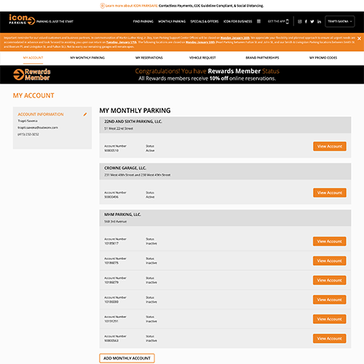Screen dimensions: 364x364
Task: View Account for number 10191291
Action: point(330,319)
